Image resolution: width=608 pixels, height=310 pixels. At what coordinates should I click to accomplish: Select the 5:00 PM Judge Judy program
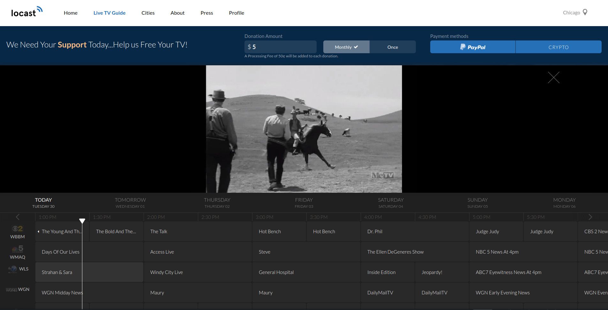[x=496, y=231]
